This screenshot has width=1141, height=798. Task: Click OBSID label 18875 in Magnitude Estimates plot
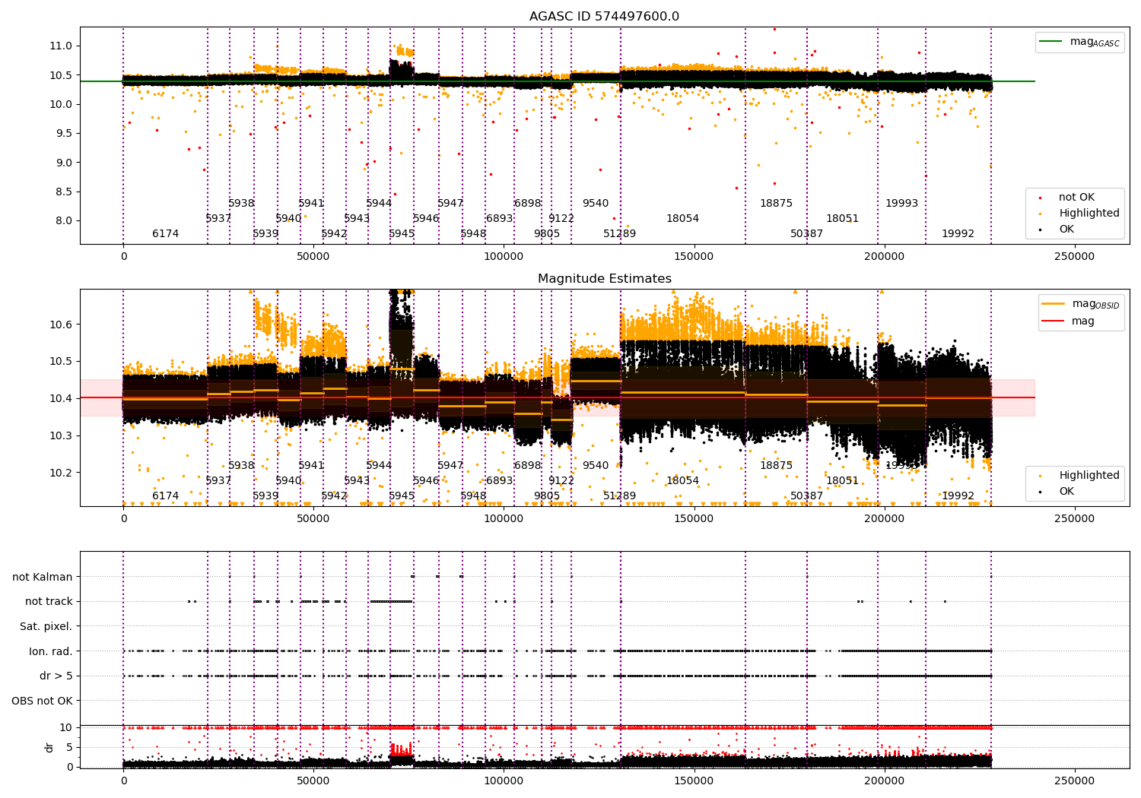pos(776,465)
